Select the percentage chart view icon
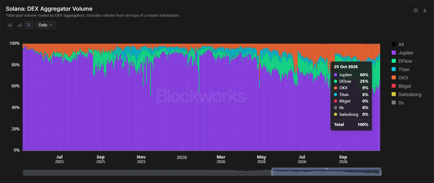The height and width of the screenshot is (183, 434). [x=29, y=25]
